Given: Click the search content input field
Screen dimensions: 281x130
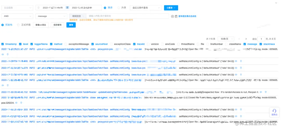Looking at the screenshot, I should 127,16.
